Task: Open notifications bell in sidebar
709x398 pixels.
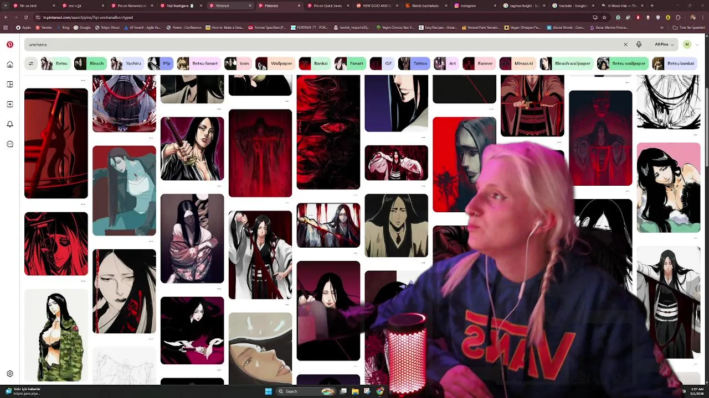Action: click(x=10, y=124)
